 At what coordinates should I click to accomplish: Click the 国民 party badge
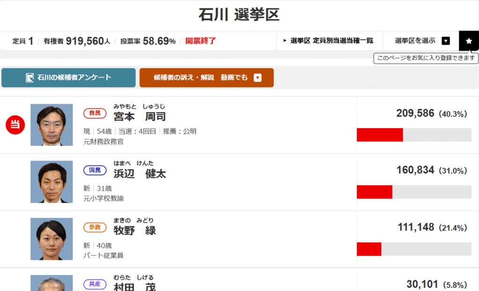(95, 170)
